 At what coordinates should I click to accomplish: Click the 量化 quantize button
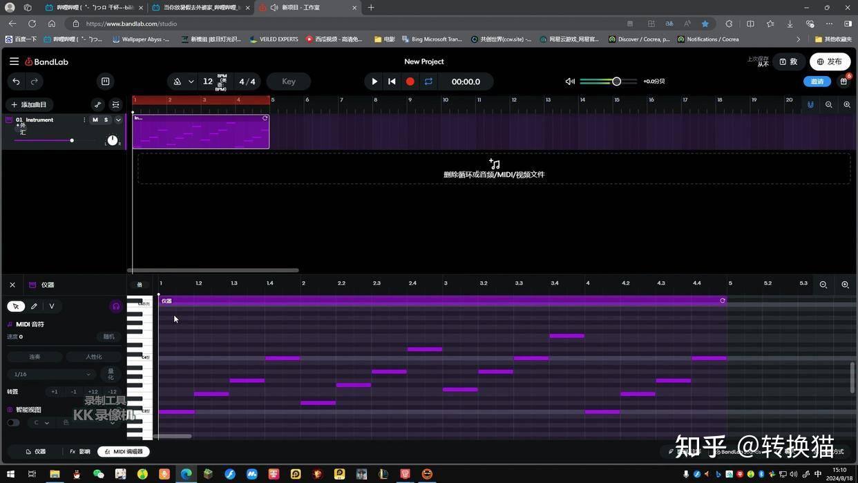click(111, 374)
